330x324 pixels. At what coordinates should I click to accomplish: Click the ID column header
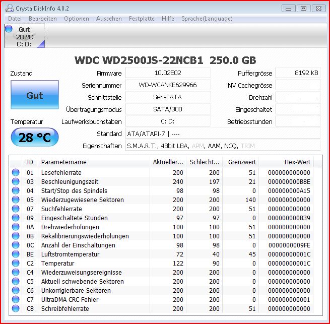click(x=30, y=162)
